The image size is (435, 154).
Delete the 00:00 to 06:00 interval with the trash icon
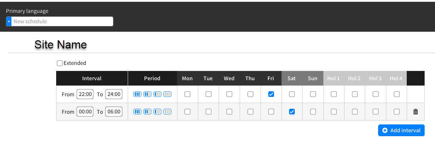[415, 112]
